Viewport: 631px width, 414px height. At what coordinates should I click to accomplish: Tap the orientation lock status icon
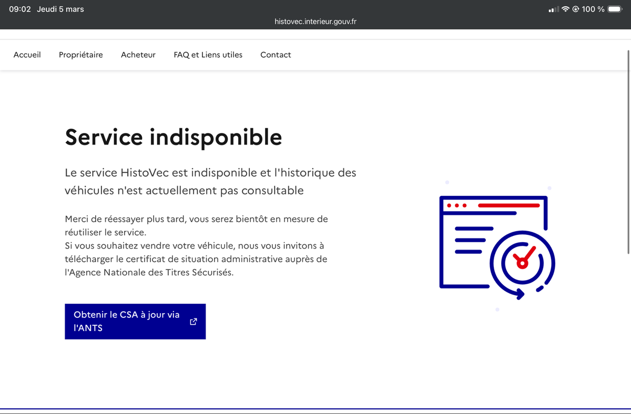pyautogui.click(x=575, y=9)
